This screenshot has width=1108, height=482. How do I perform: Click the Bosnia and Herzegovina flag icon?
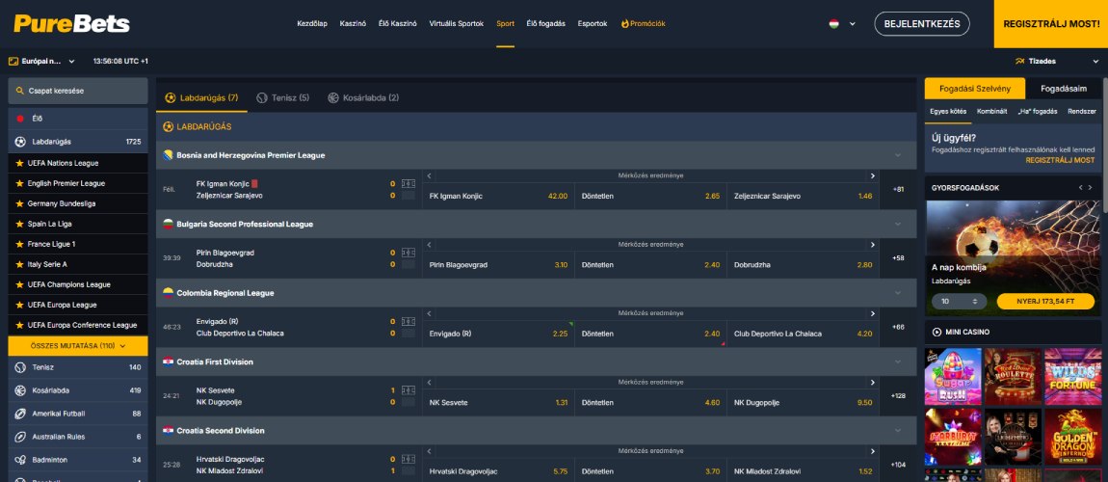point(169,155)
